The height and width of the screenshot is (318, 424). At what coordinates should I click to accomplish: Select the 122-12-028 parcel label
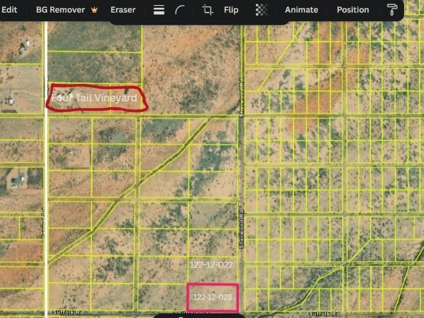coord(213,297)
